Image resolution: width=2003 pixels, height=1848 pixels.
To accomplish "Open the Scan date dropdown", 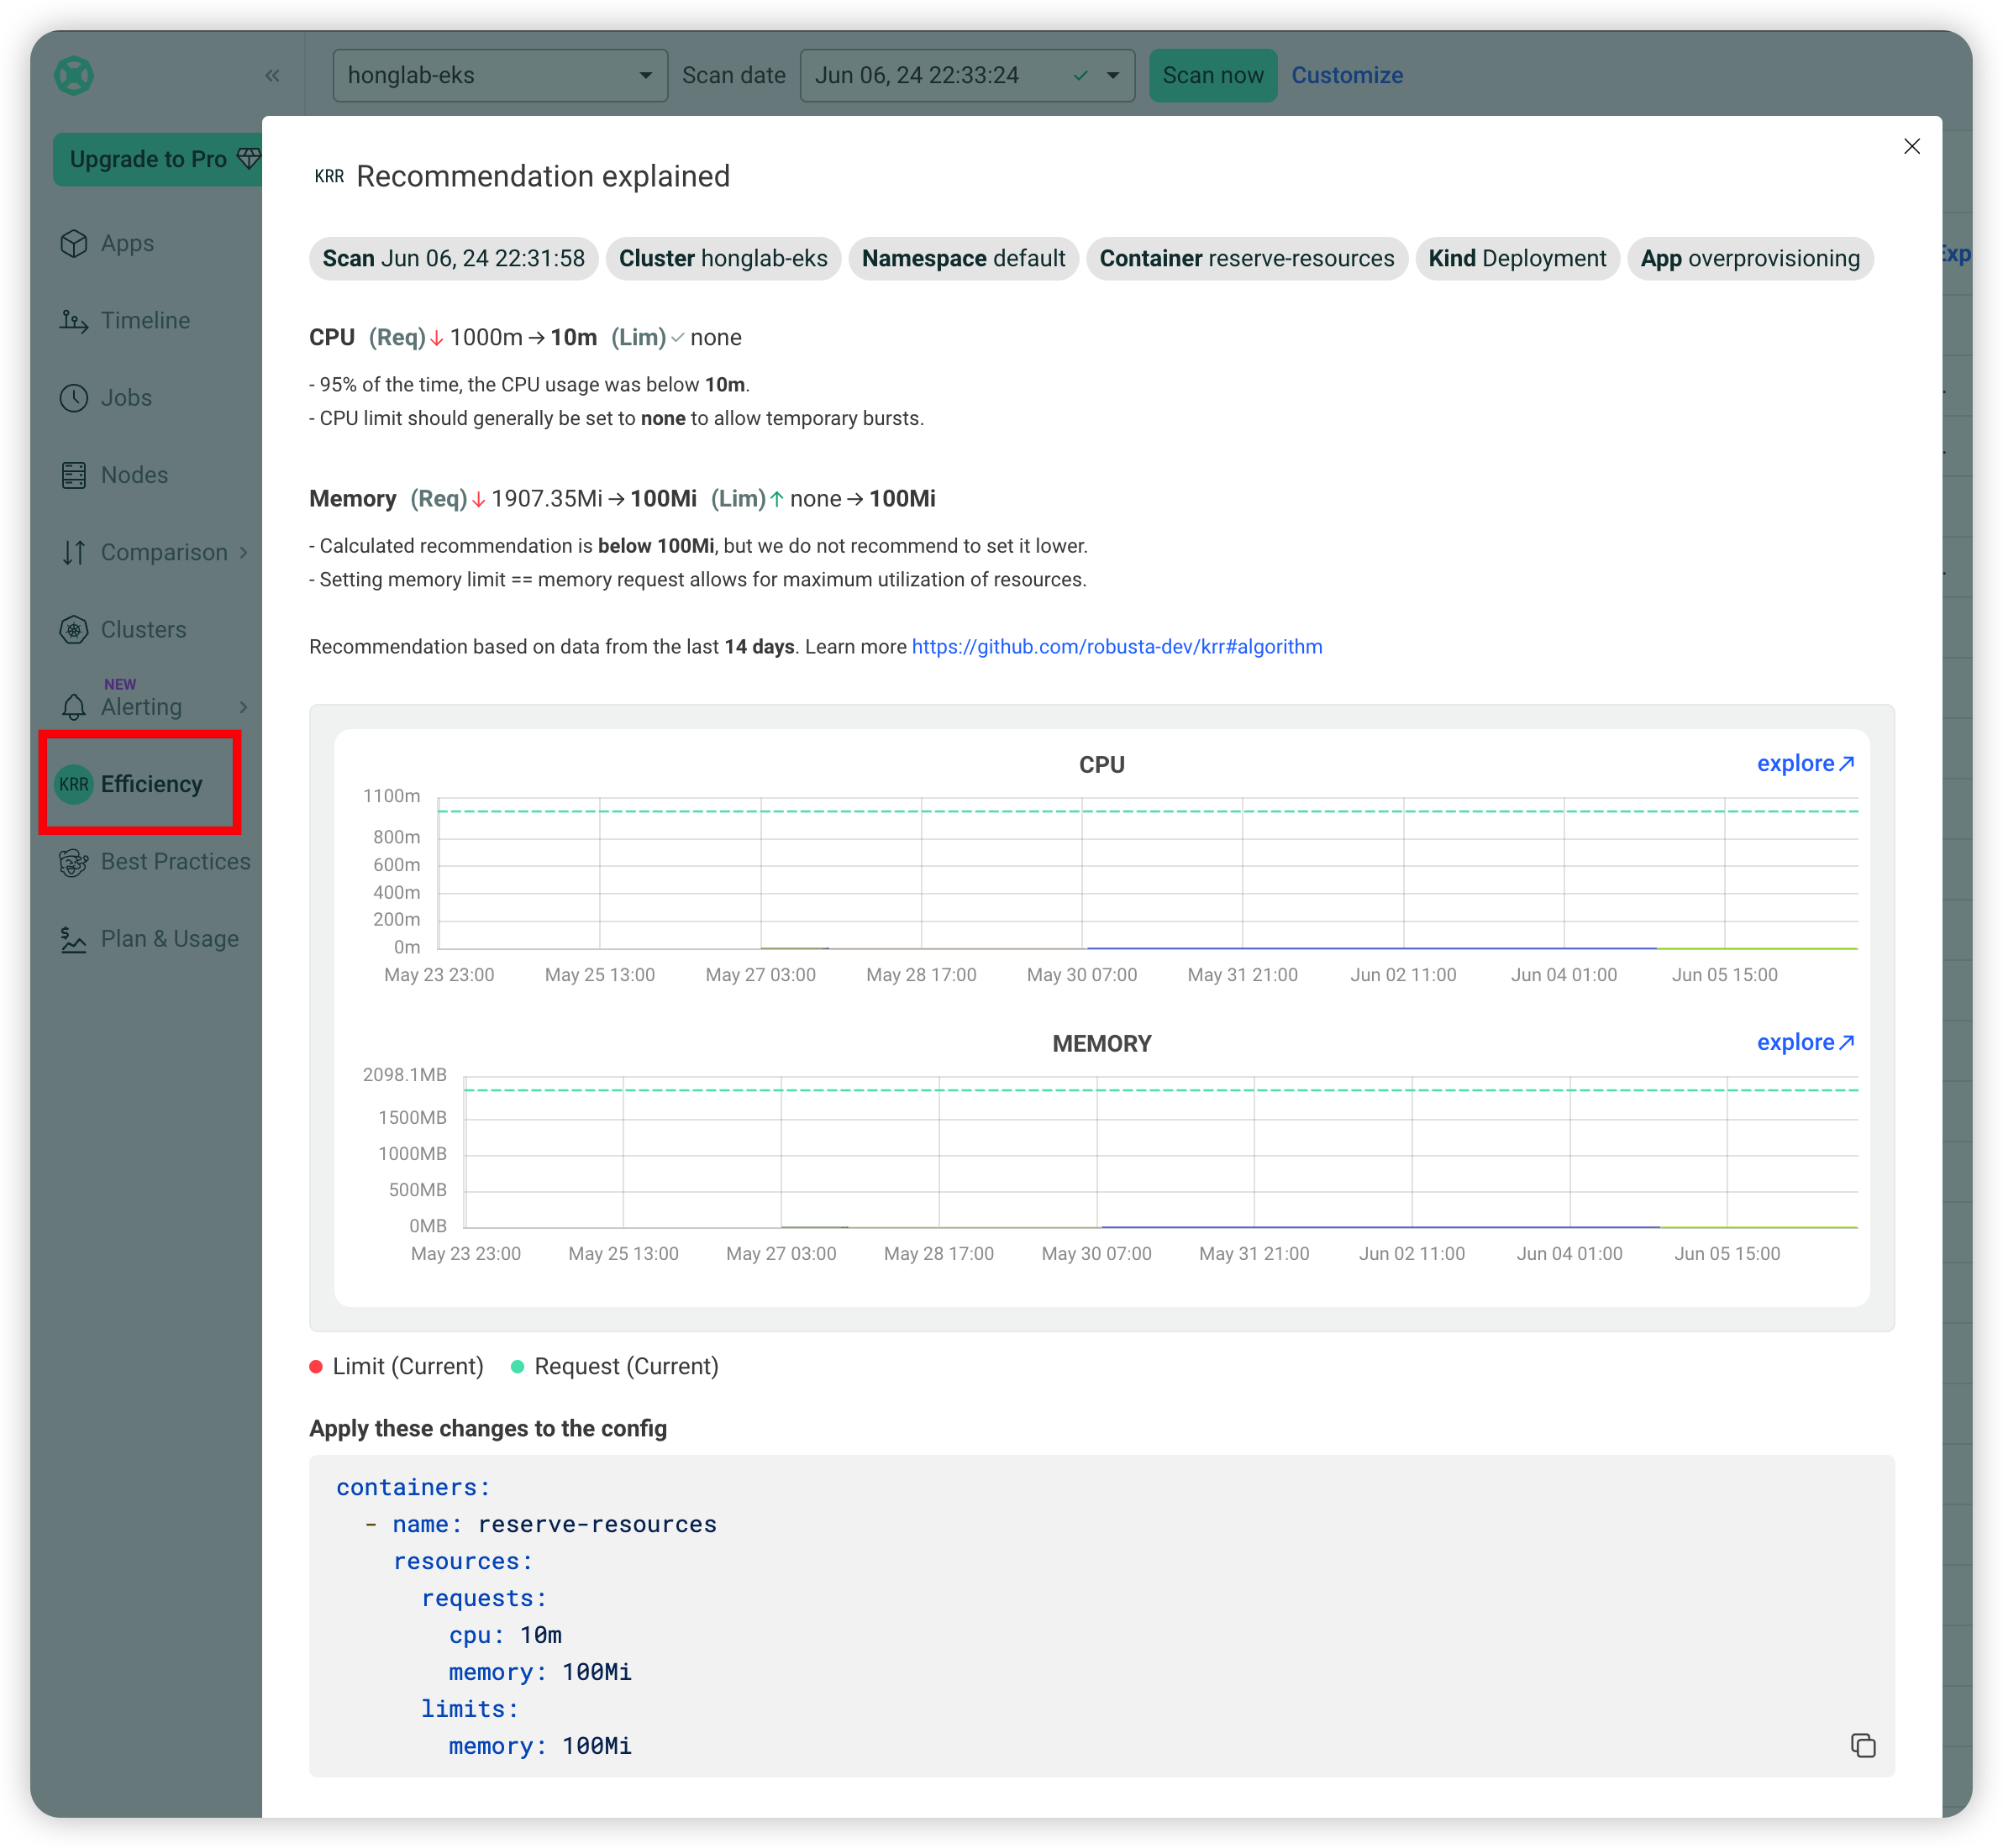I will point(967,76).
